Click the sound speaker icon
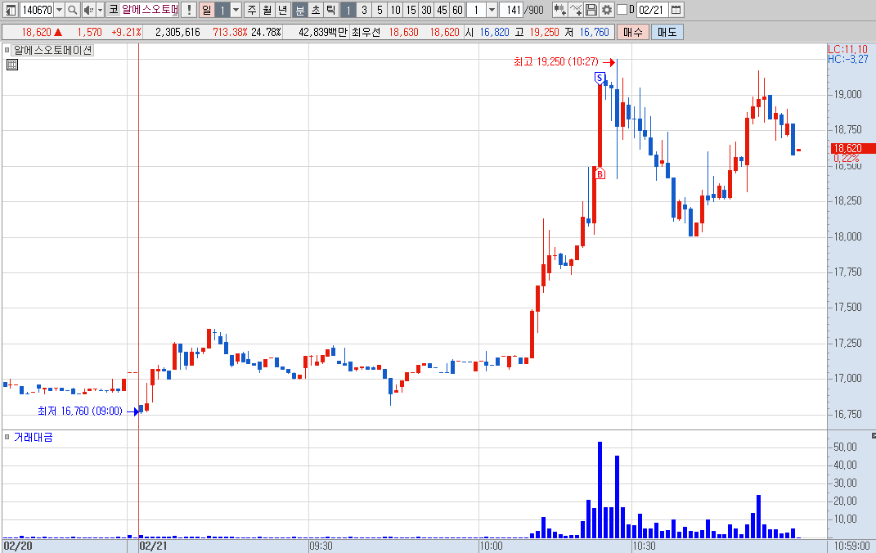The height and width of the screenshot is (553, 876). 88,10
